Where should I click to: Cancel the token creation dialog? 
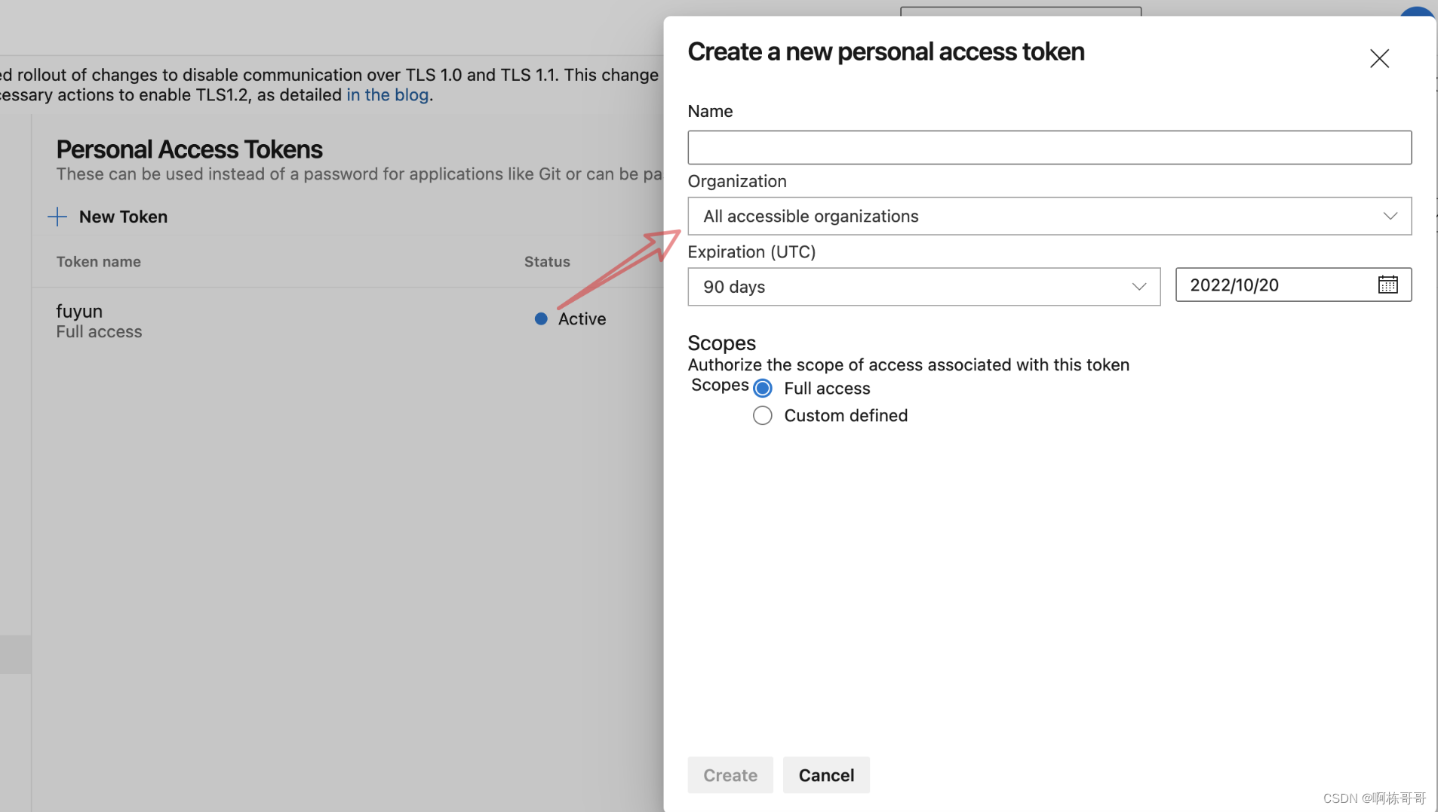(826, 775)
